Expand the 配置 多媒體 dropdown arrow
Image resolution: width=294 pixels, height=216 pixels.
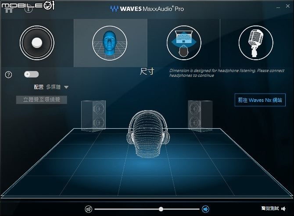click(x=66, y=87)
